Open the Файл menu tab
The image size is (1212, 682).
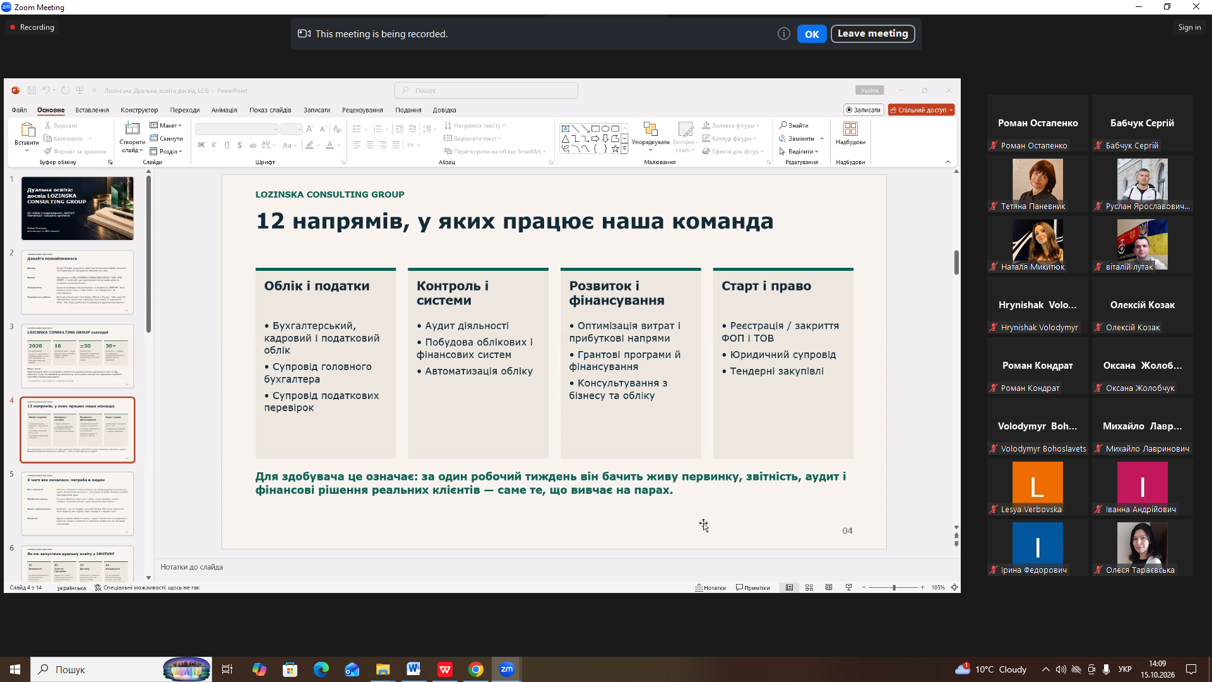19,110
